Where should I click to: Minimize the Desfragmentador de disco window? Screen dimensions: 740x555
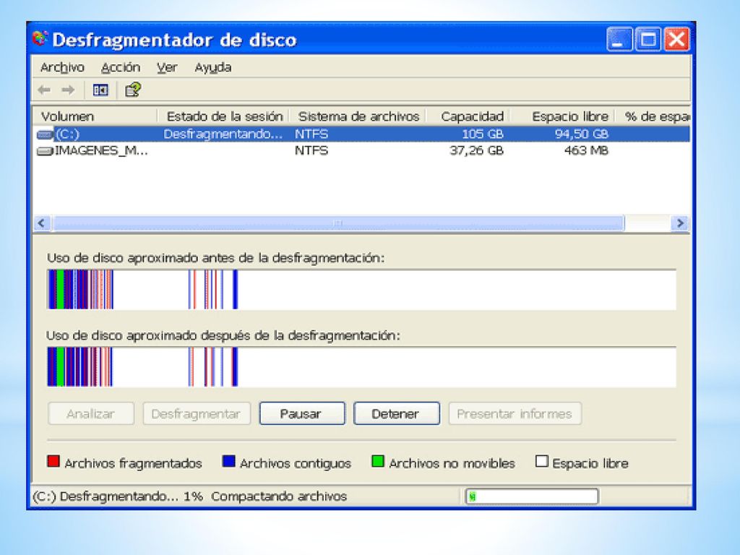click(619, 39)
